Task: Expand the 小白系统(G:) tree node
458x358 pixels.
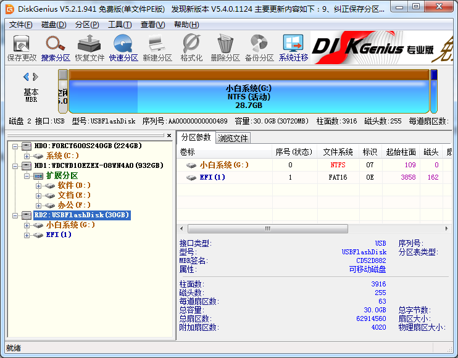Action: coord(27,225)
